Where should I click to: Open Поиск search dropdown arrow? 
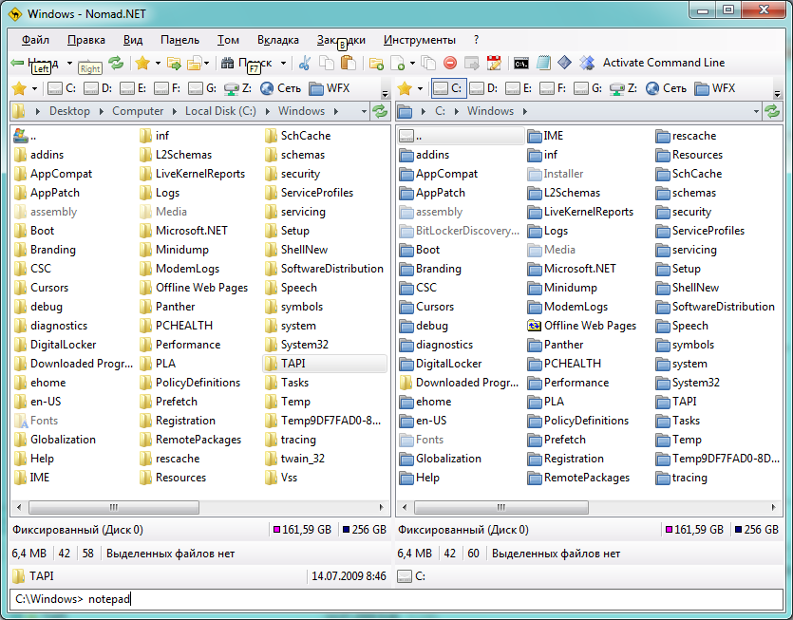[x=283, y=64]
